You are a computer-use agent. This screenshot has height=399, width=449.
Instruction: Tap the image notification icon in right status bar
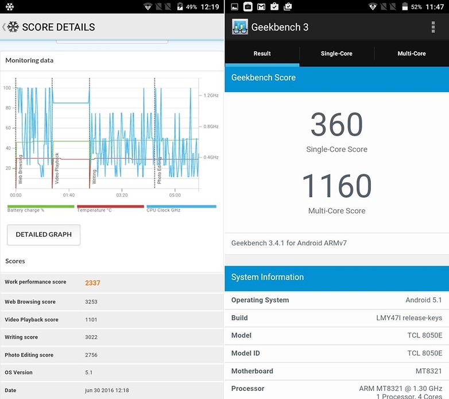point(234,6)
